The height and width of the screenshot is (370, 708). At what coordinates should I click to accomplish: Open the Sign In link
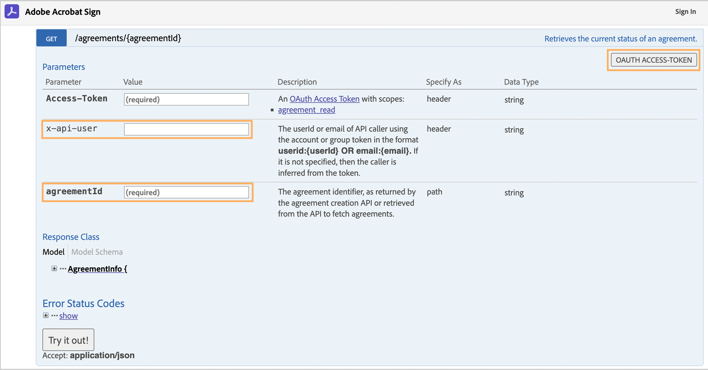pos(685,12)
